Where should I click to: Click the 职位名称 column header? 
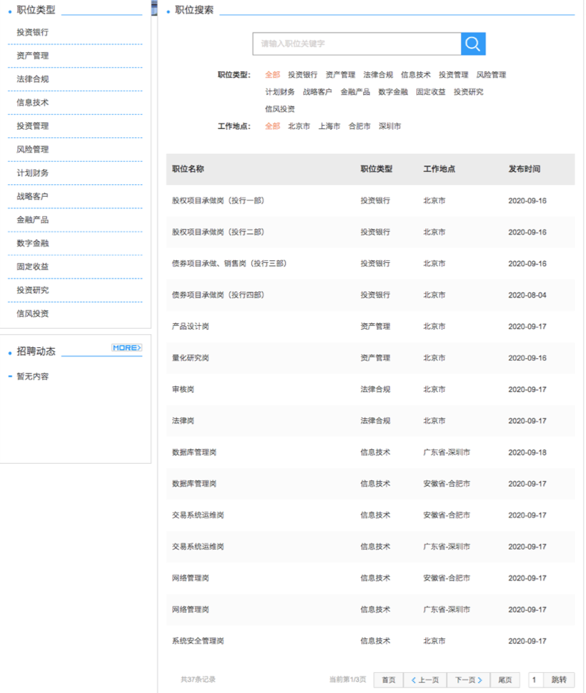(x=188, y=169)
